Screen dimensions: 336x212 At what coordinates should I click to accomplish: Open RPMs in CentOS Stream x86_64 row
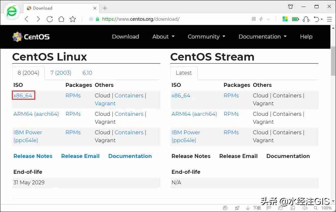[231, 95]
